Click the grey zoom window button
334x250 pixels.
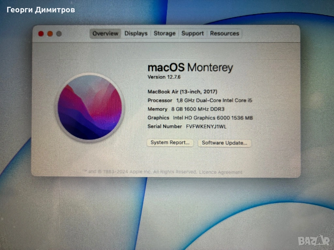click(59, 34)
